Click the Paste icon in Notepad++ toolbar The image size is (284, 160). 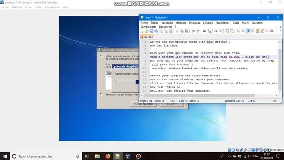point(186,32)
